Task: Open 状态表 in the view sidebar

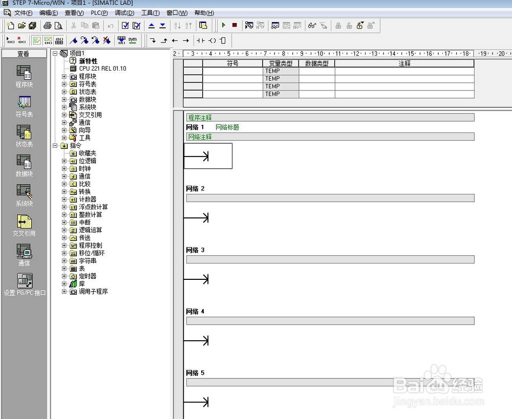Action: click(24, 136)
